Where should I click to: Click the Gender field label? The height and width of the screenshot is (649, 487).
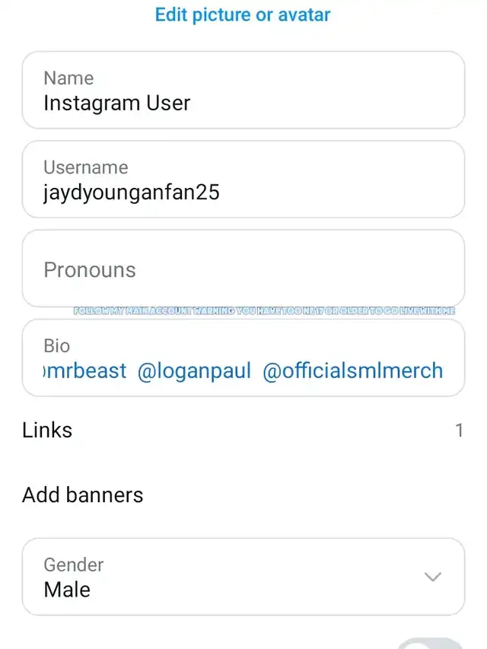point(73,565)
